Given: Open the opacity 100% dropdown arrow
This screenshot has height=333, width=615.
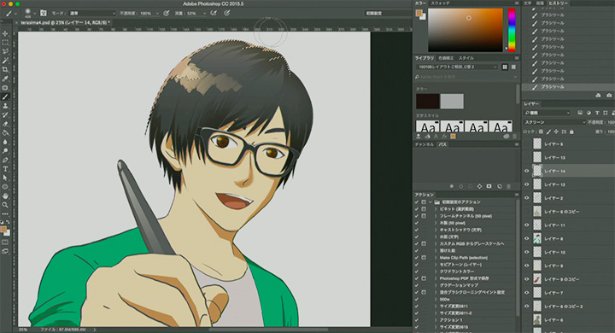Looking at the screenshot, I should click(x=157, y=14).
